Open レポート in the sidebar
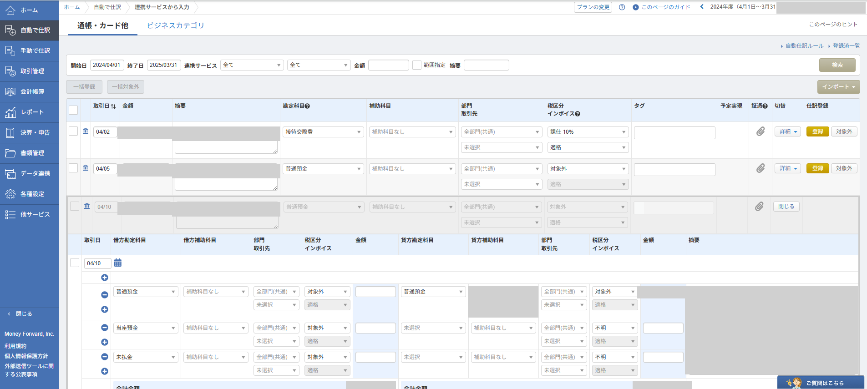This screenshot has width=867, height=389. pos(30,112)
